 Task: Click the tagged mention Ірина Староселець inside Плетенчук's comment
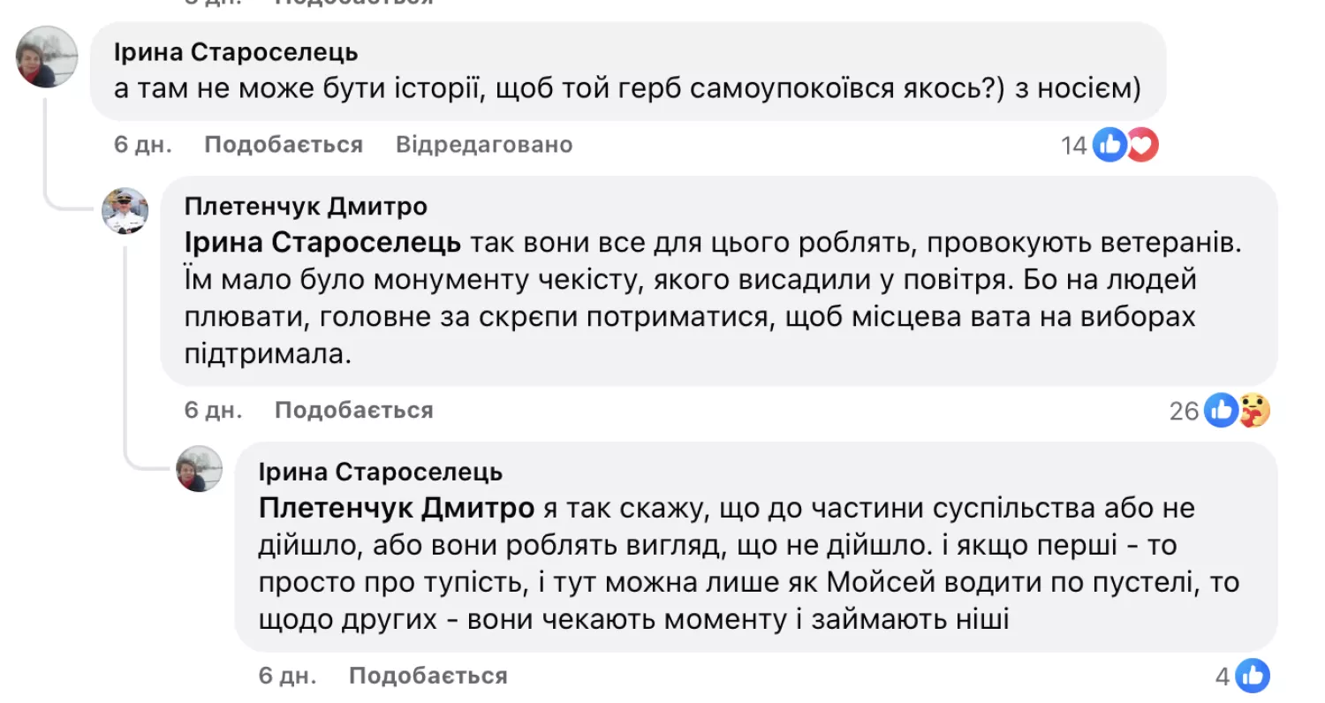pos(322,240)
